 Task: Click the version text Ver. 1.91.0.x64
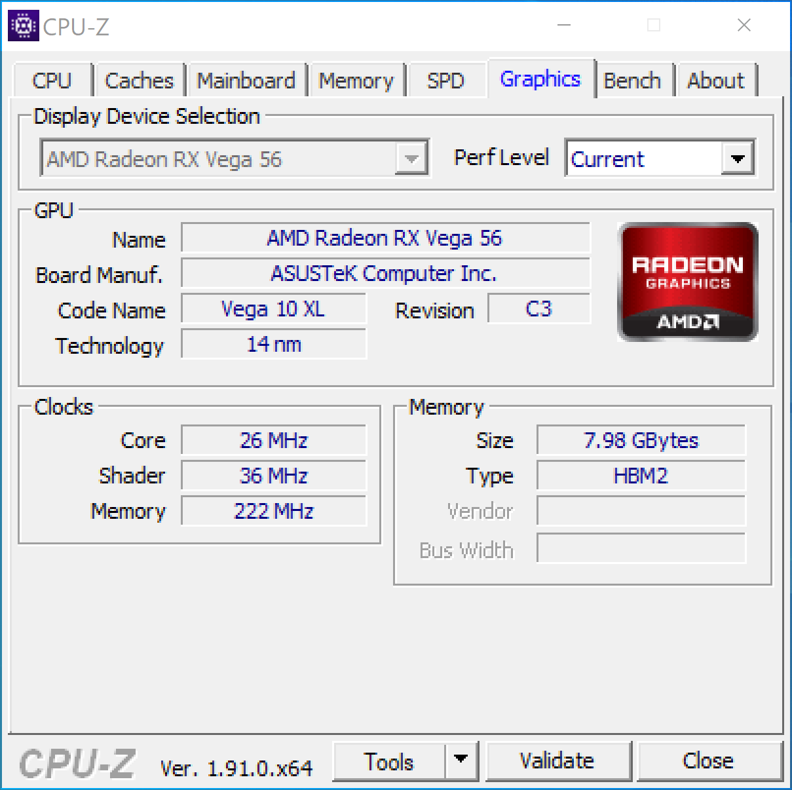(x=236, y=768)
